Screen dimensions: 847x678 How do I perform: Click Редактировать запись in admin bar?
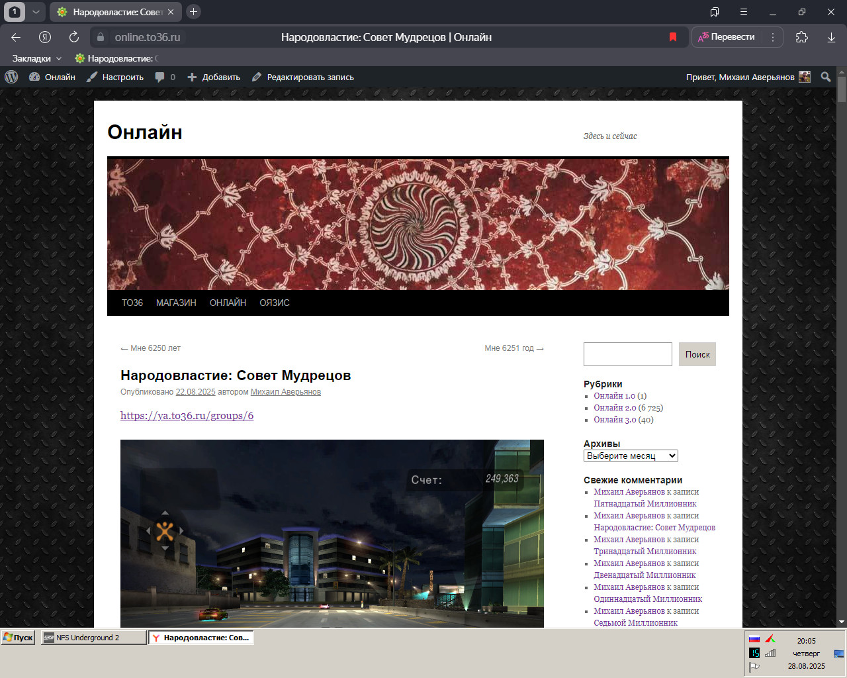pyautogui.click(x=303, y=77)
